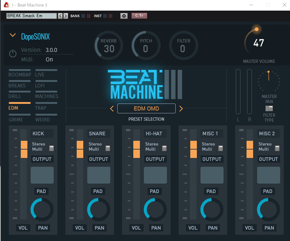The height and width of the screenshot is (241, 290).
Task: Select the GRIME category
Action: tap(20, 118)
